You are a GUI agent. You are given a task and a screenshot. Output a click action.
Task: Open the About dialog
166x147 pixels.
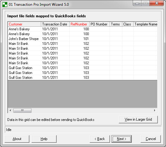[x=17, y=139]
